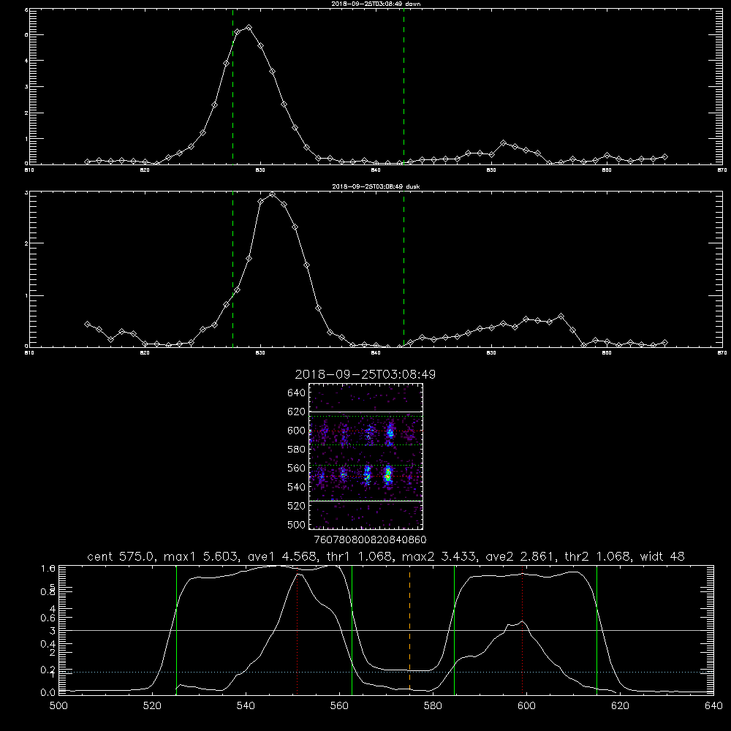Open the spectral image thumbnail

[365, 456]
